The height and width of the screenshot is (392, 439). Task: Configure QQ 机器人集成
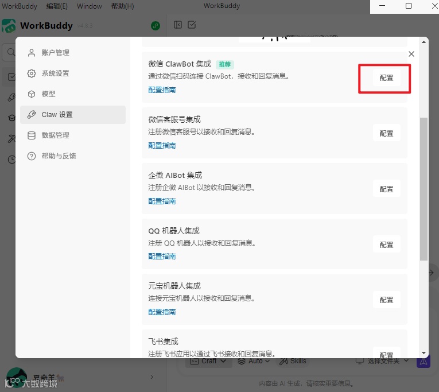pos(386,244)
